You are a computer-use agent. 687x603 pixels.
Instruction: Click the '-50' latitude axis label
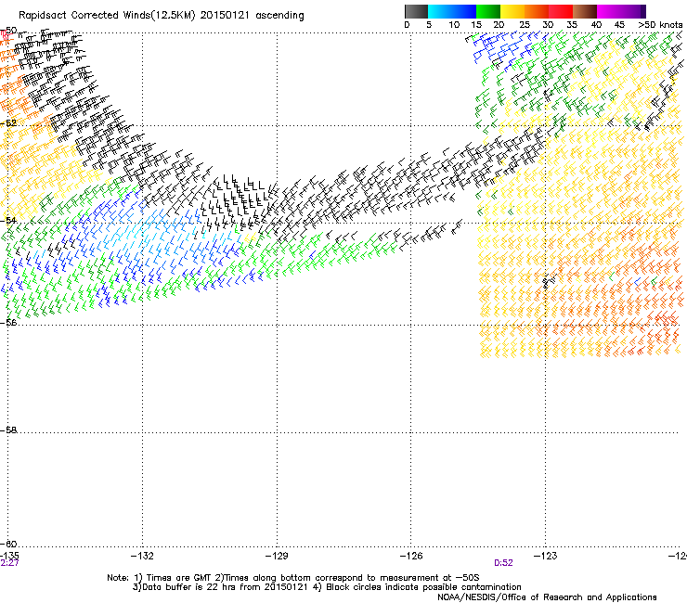[8, 31]
